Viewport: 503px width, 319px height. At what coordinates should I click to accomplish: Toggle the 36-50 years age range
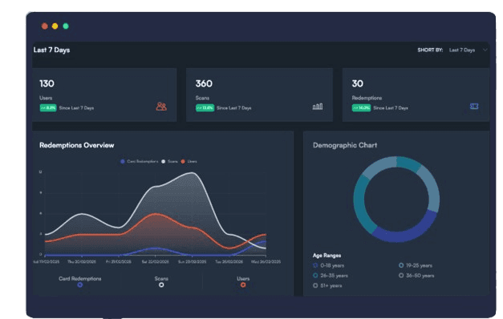416,276
